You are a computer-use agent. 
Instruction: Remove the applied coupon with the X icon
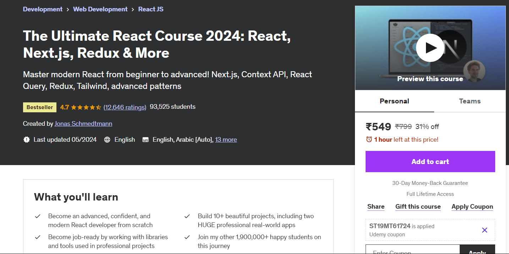(485, 230)
